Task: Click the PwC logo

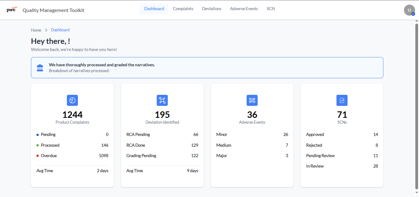Action: (x=12, y=10)
